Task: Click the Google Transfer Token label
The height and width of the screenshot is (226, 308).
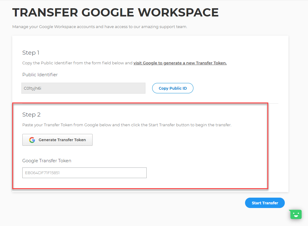Action: [x=47, y=160]
